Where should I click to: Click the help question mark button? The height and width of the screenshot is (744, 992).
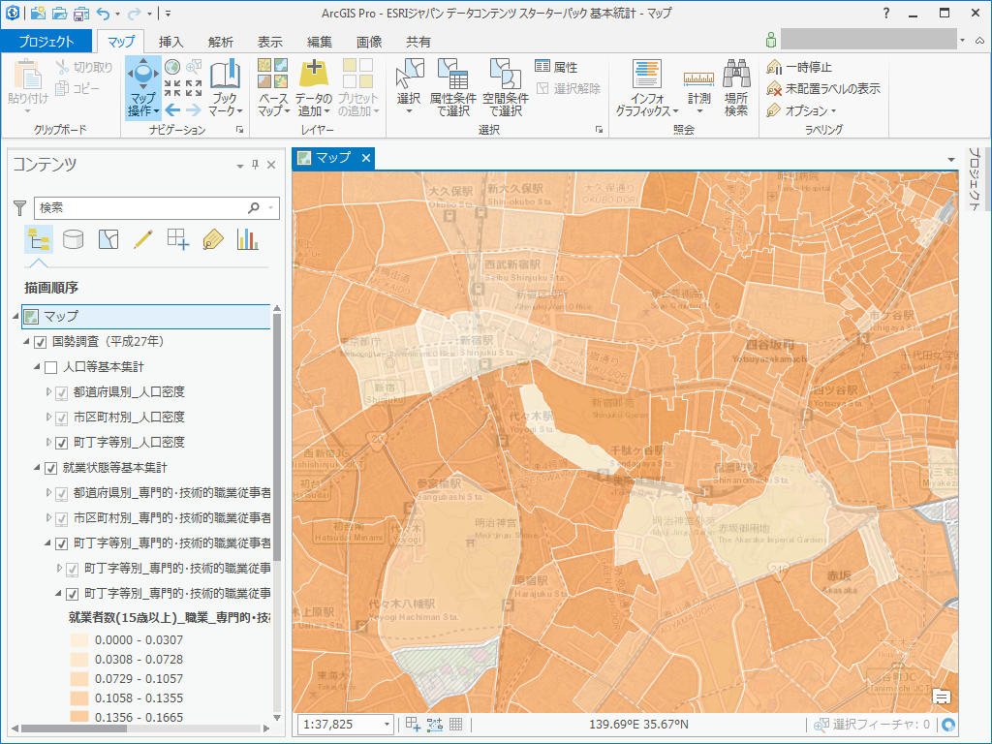click(885, 13)
